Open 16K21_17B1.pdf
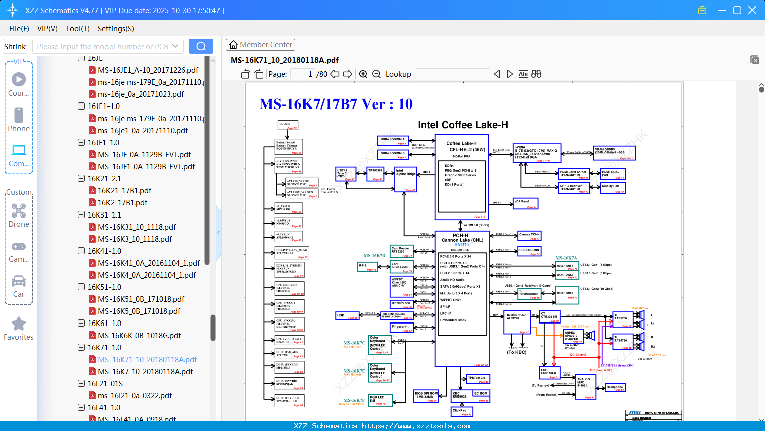The image size is (765, 431). tap(125, 191)
